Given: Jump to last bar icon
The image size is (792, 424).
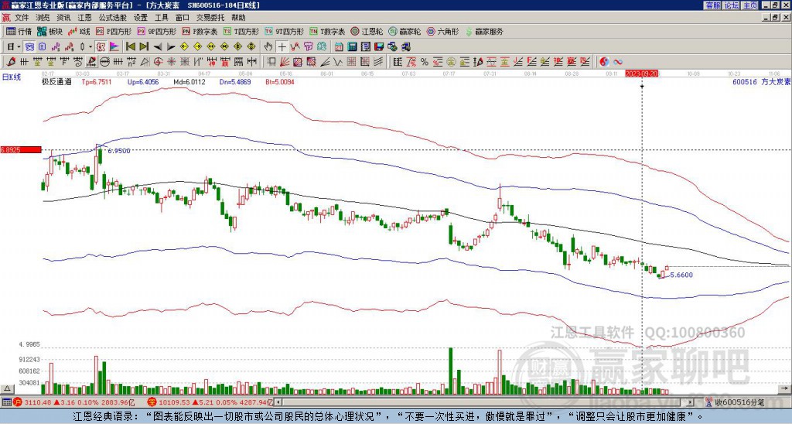Looking at the screenshot, I should pyautogui.click(x=144, y=47).
